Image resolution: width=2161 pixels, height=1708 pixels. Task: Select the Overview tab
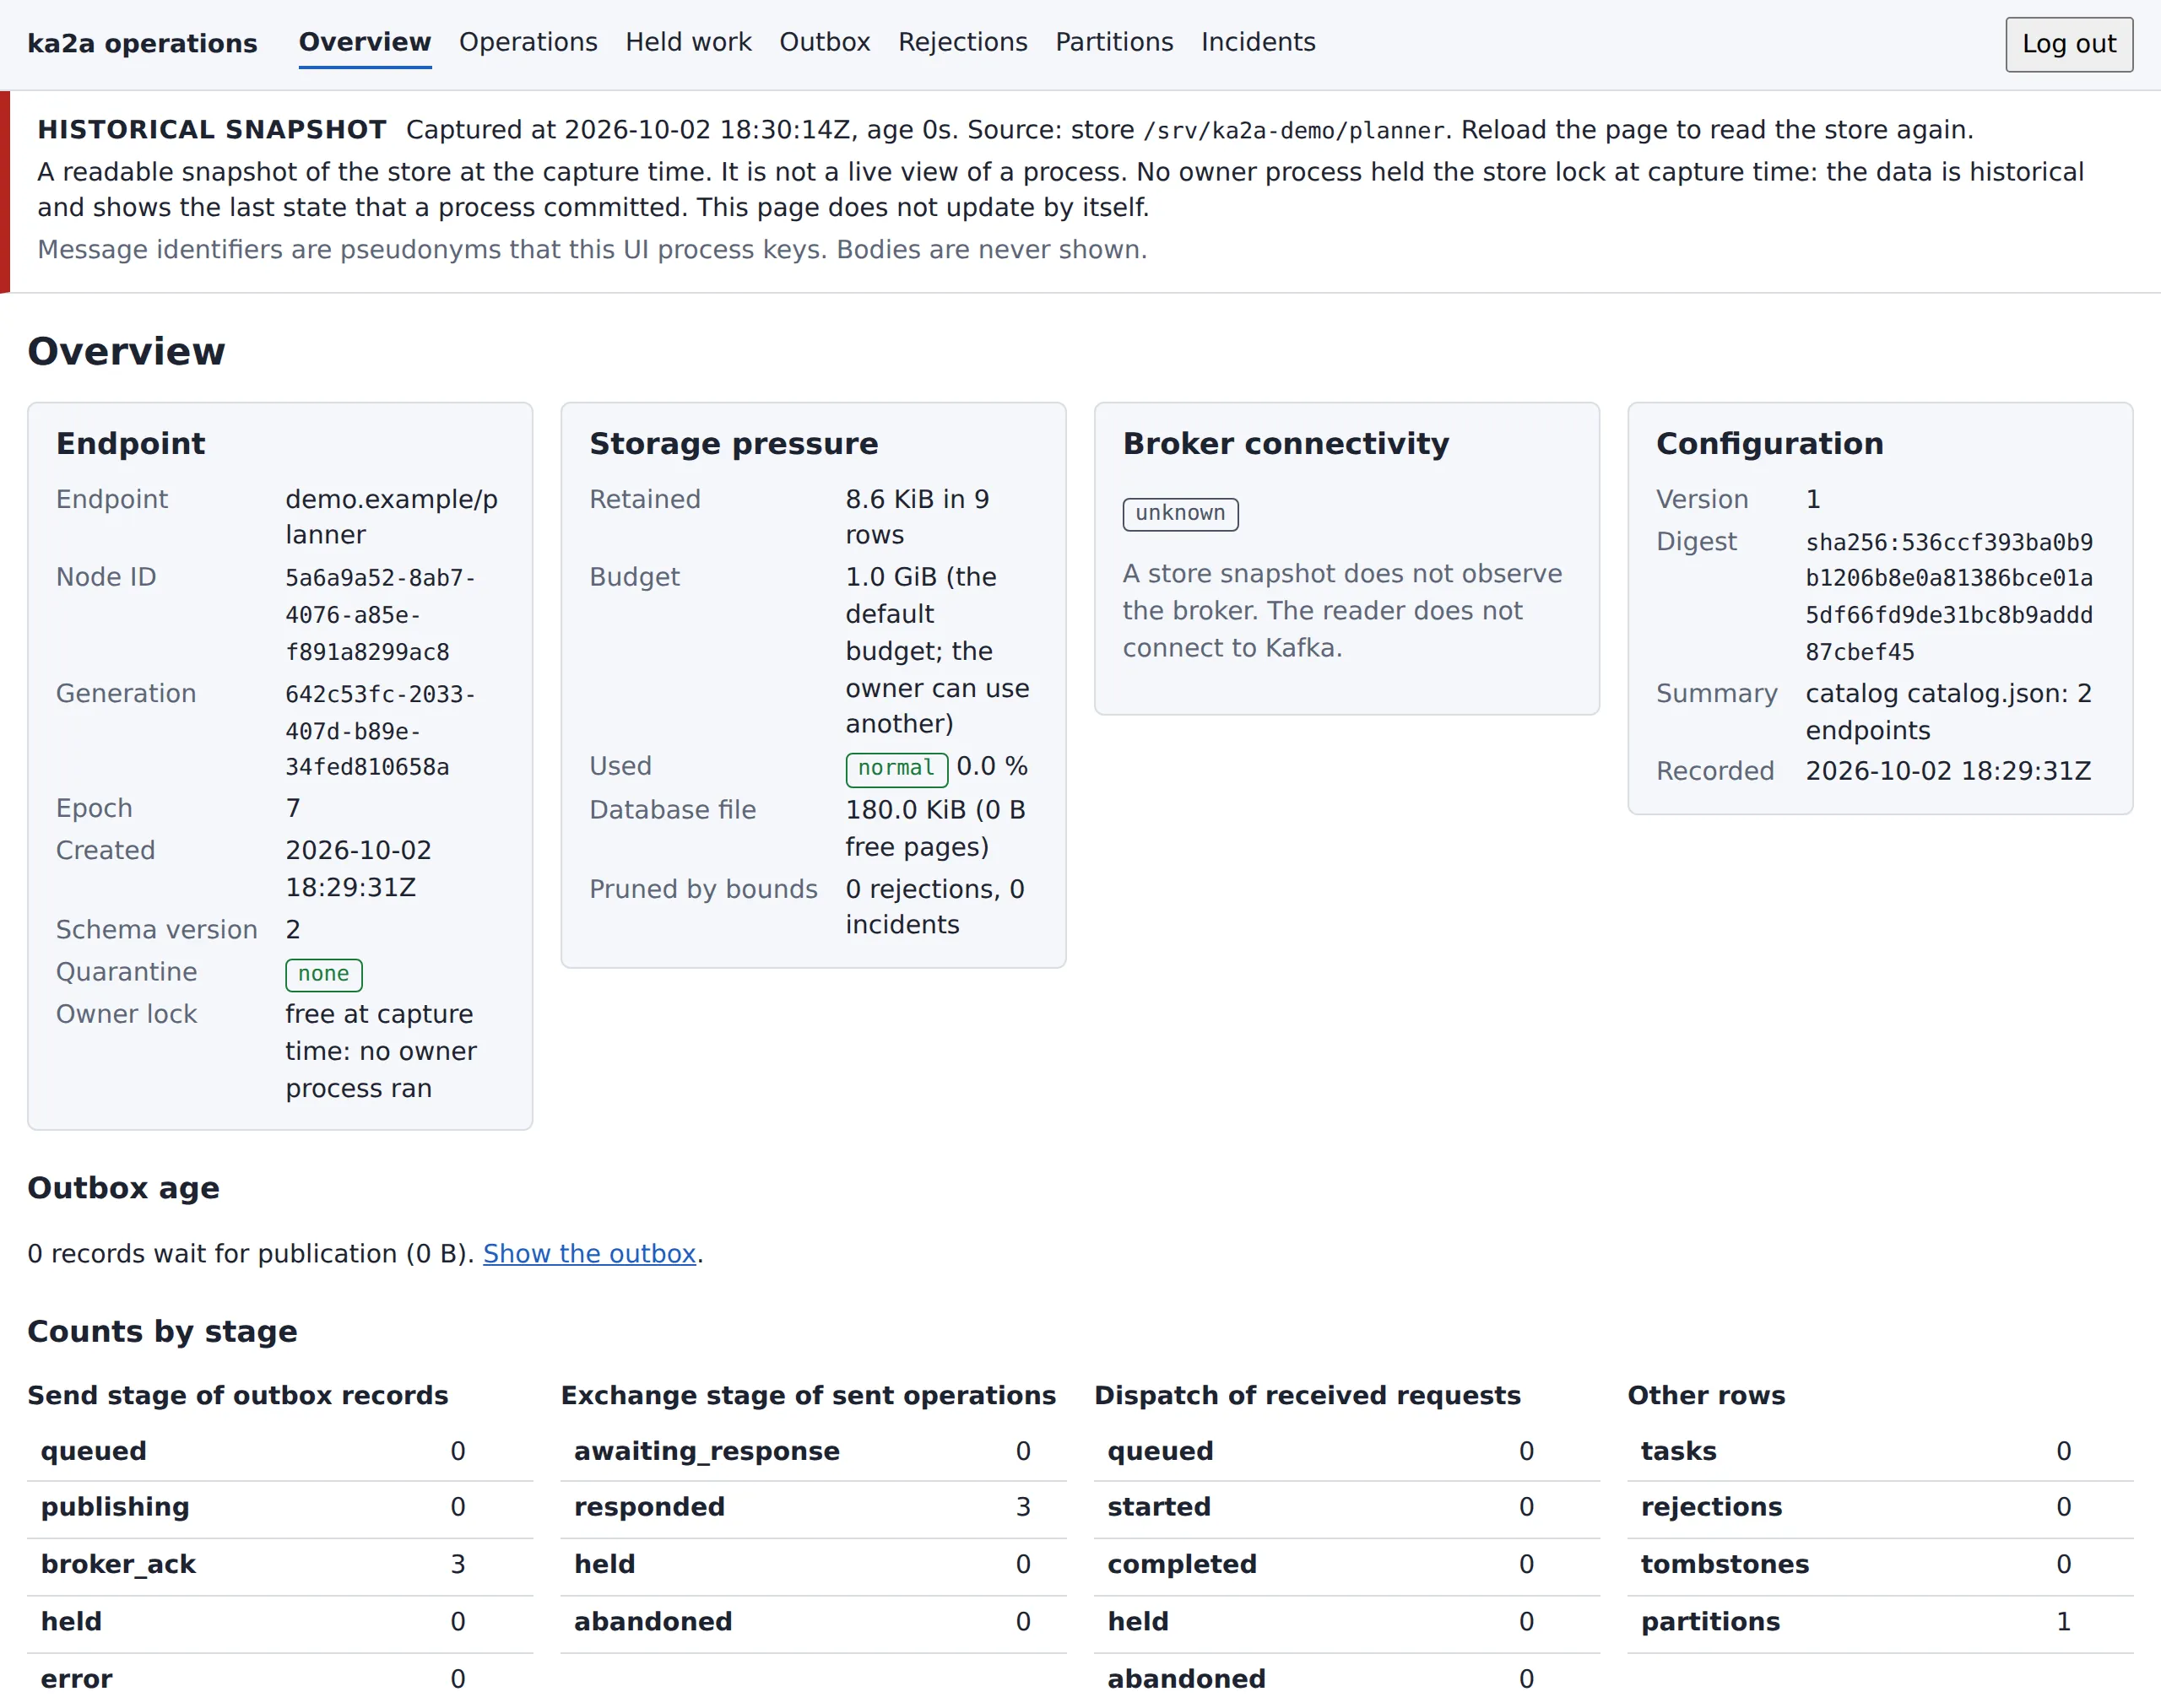(x=366, y=42)
